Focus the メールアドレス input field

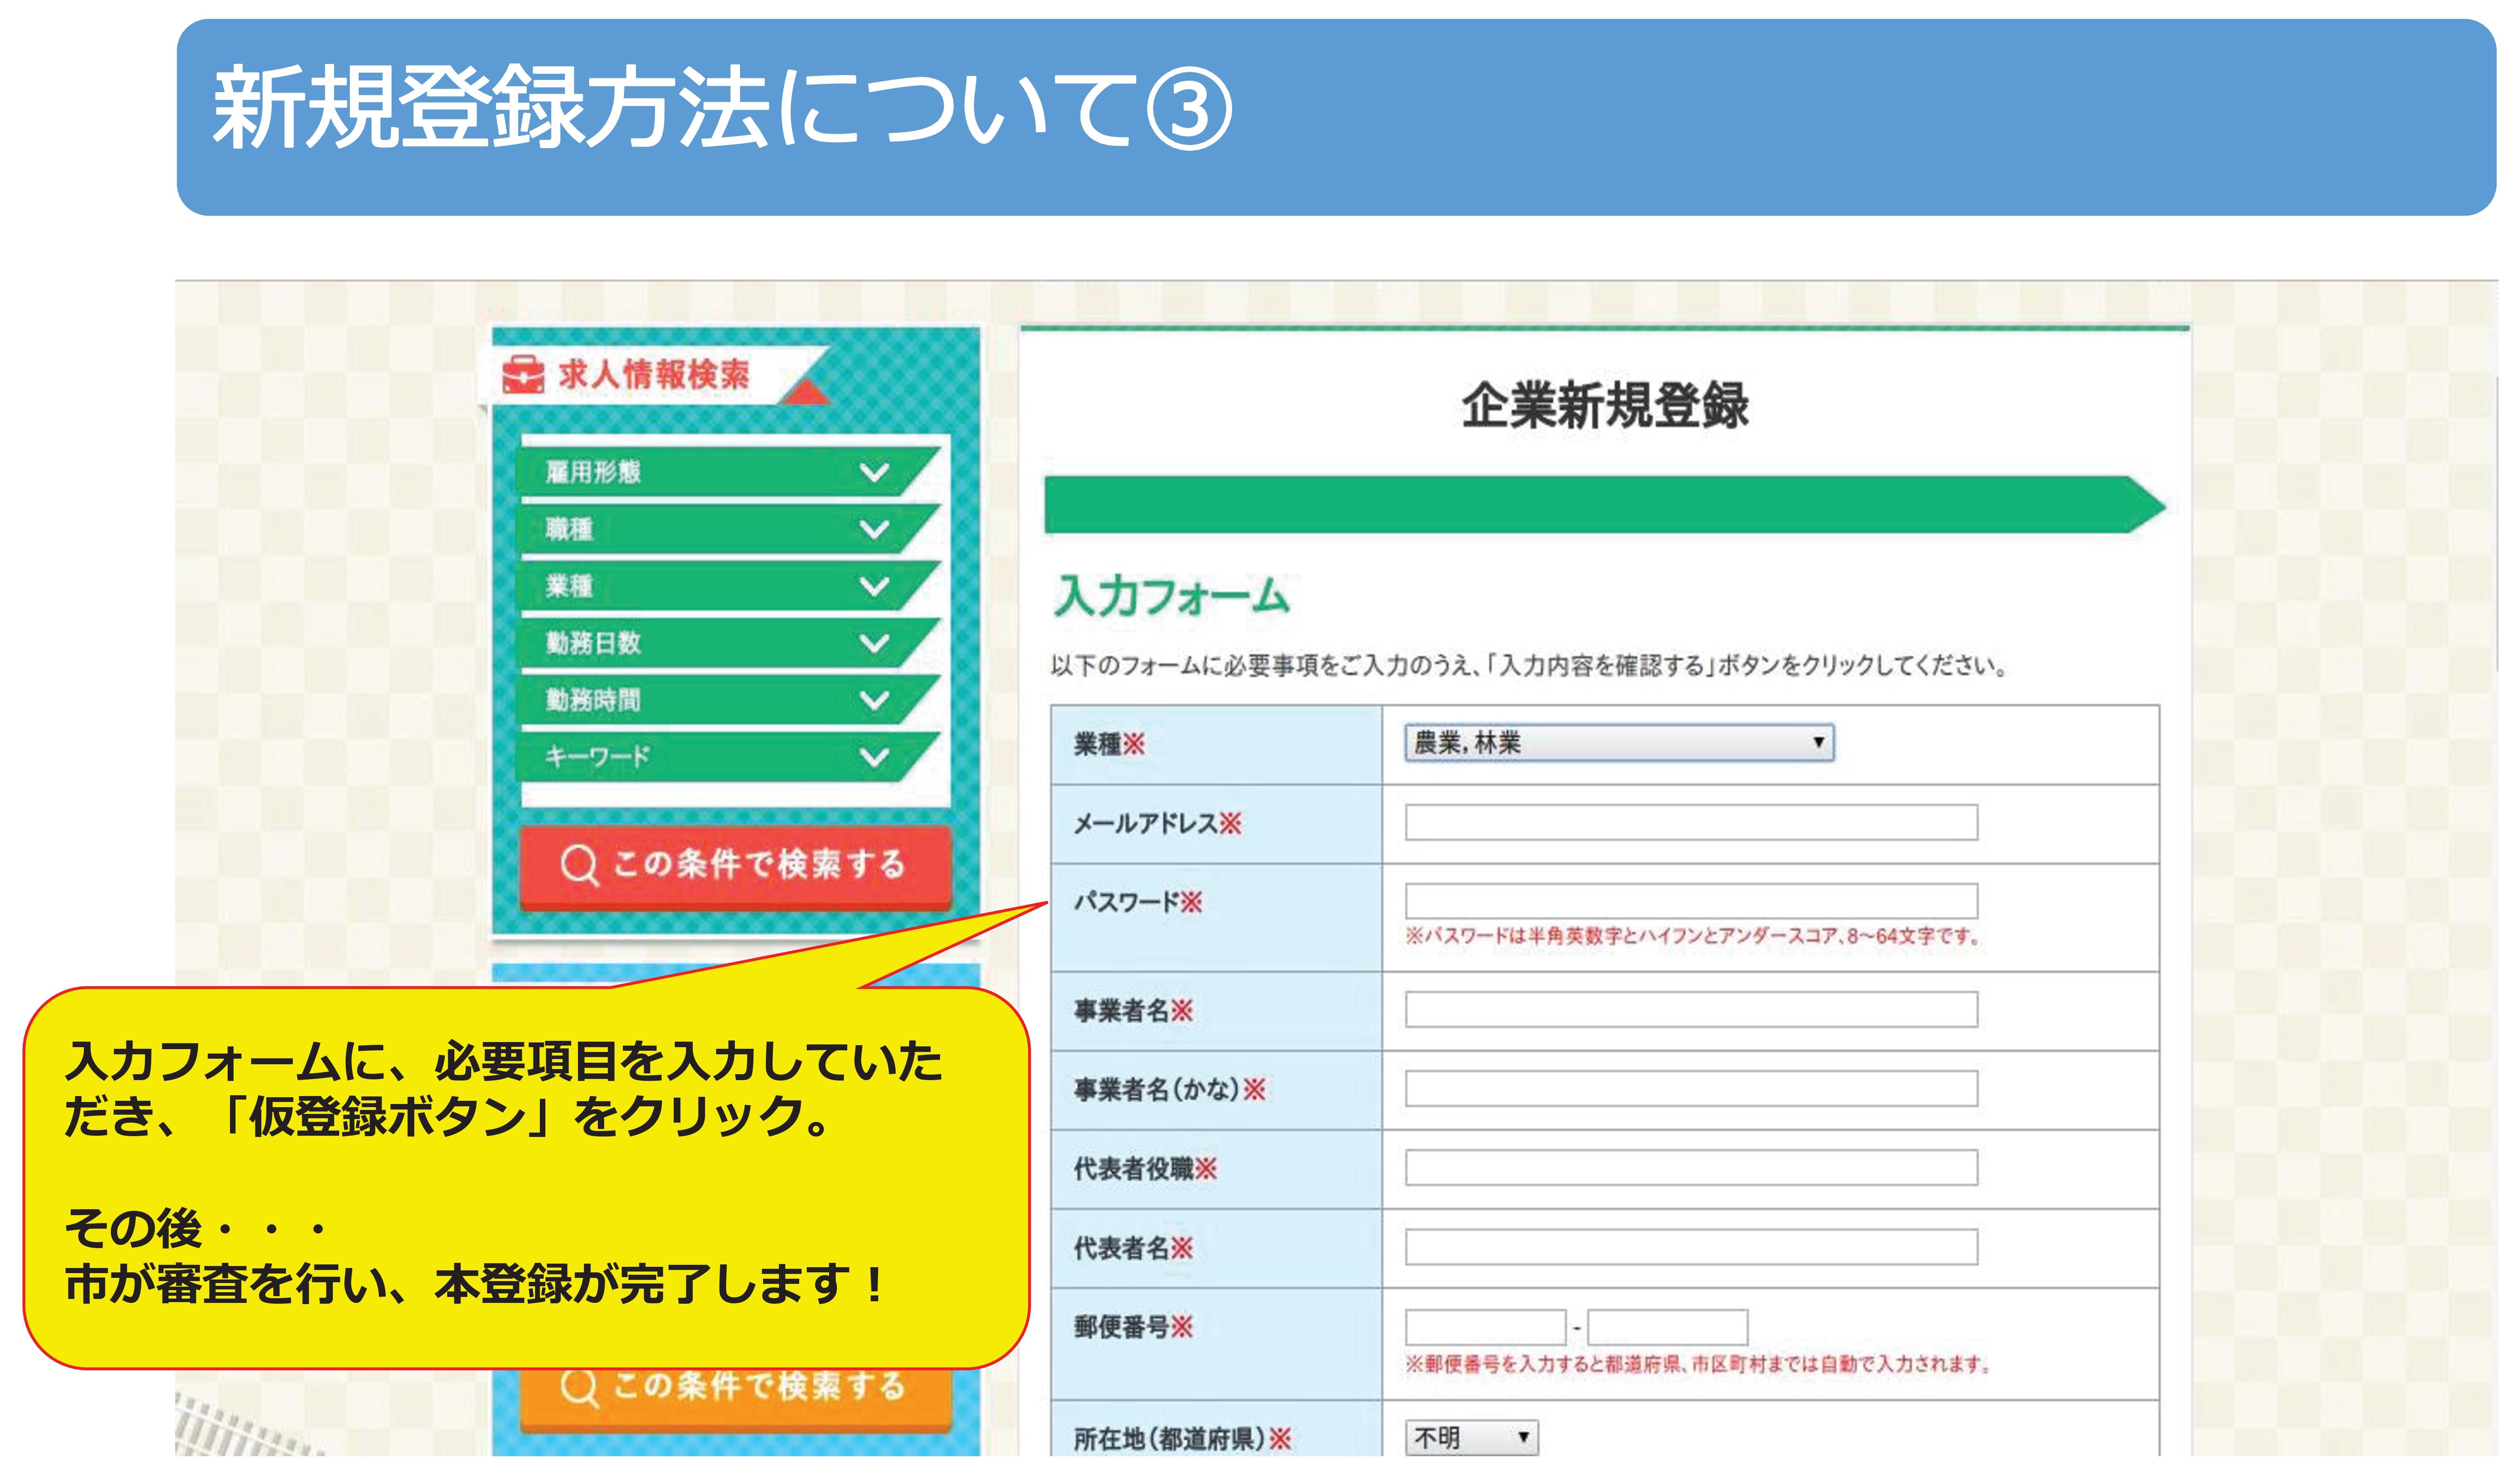(x=1691, y=823)
